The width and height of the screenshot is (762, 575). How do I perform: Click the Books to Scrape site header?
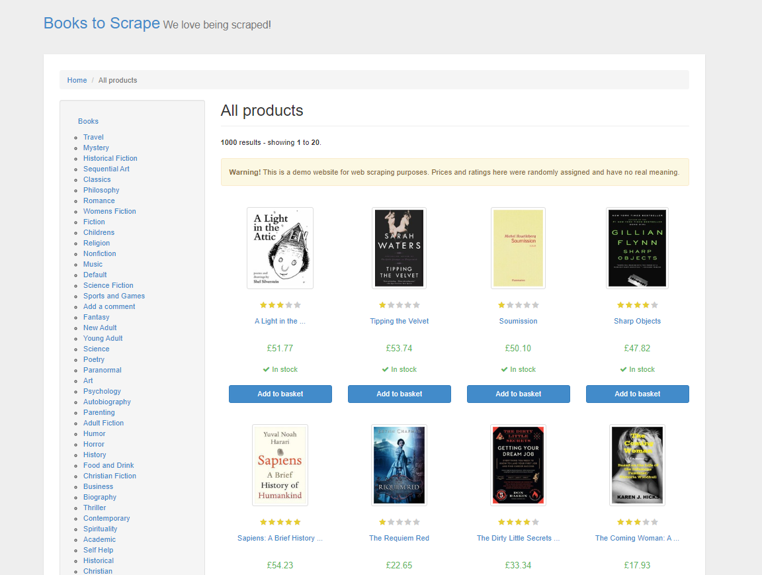(x=102, y=23)
